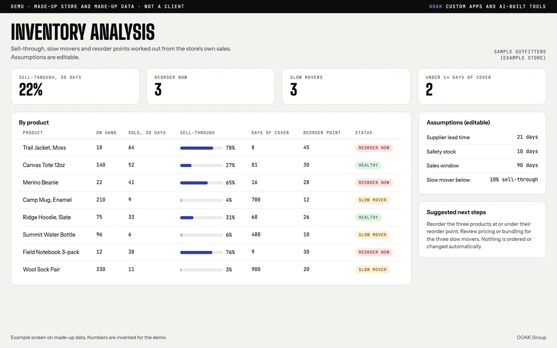The height and width of the screenshot is (348, 557).
Task: Click the Ridge Hoodie, Slate sell-through bar
Action: 201,218
